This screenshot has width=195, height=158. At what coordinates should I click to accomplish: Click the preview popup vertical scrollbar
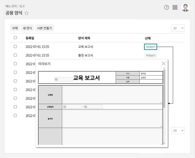[x=164, y=89]
